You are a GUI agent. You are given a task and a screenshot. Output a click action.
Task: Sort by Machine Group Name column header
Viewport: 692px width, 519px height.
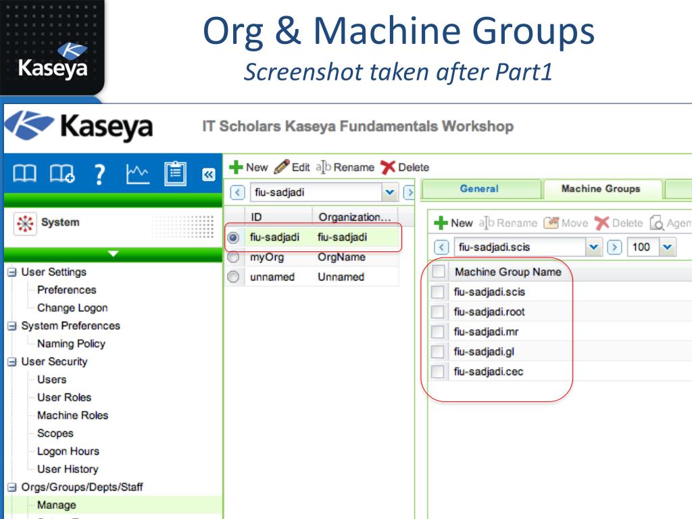click(508, 272)
